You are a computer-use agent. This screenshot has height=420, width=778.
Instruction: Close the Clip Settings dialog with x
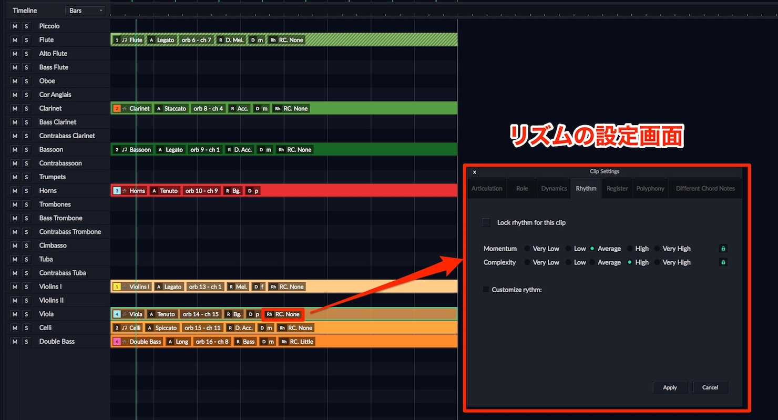click(x=474, y=172)
